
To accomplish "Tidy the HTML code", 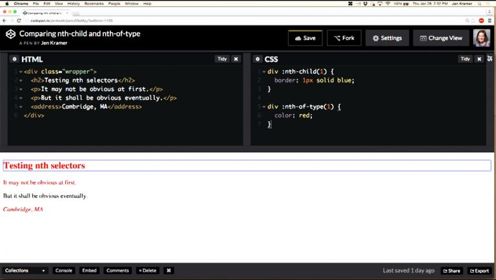I will [x=222, y=59].
